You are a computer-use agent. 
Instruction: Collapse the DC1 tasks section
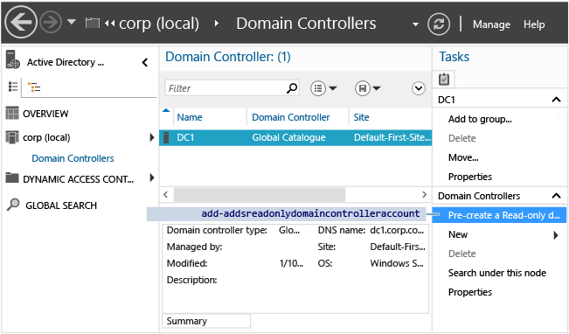pyautogui.click(x=556, y=100)
